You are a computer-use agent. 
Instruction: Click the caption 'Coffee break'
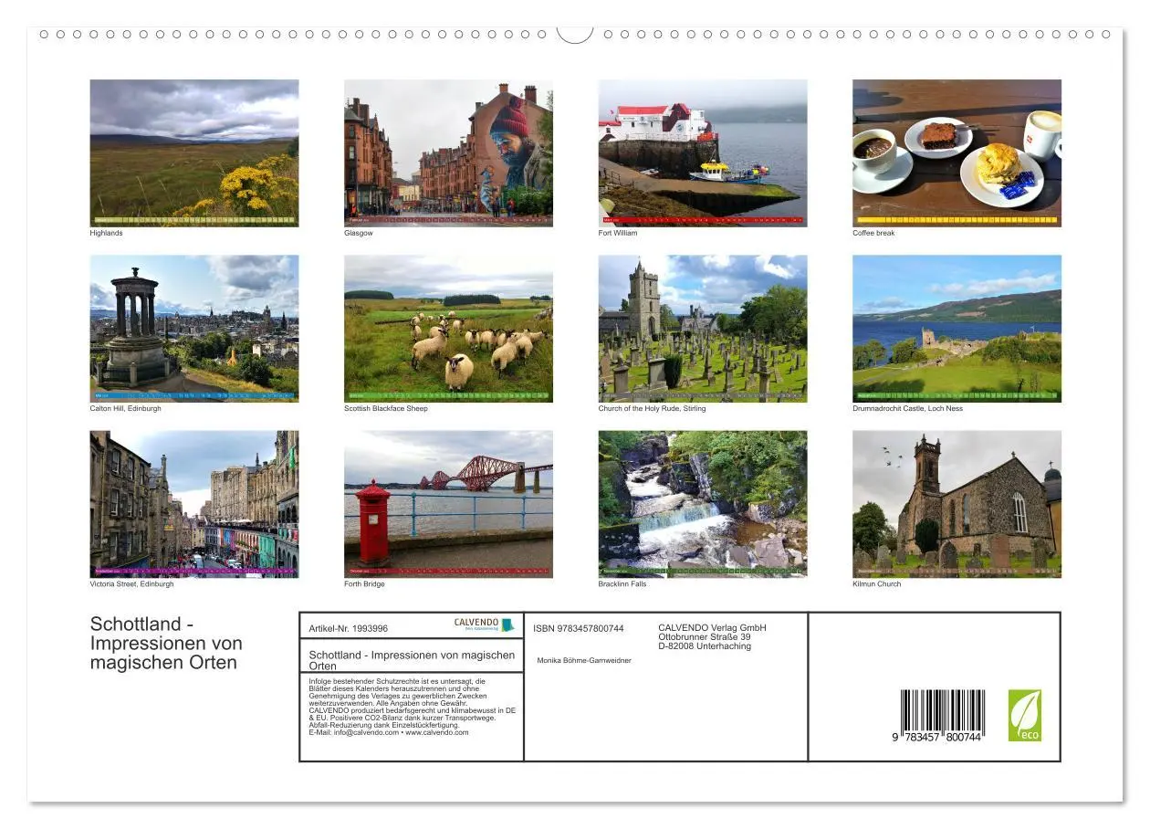point(873,233)
